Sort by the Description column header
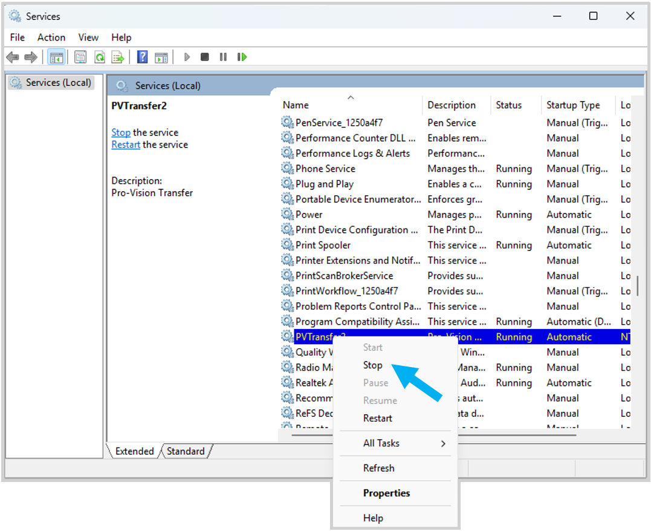The height and width of the screenshot is (531, 651). (x=456, y=105)
